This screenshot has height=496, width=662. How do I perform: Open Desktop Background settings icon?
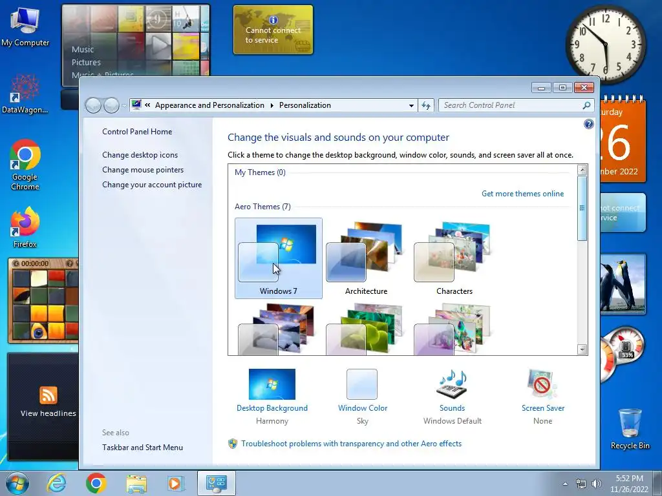pos(272,384)
